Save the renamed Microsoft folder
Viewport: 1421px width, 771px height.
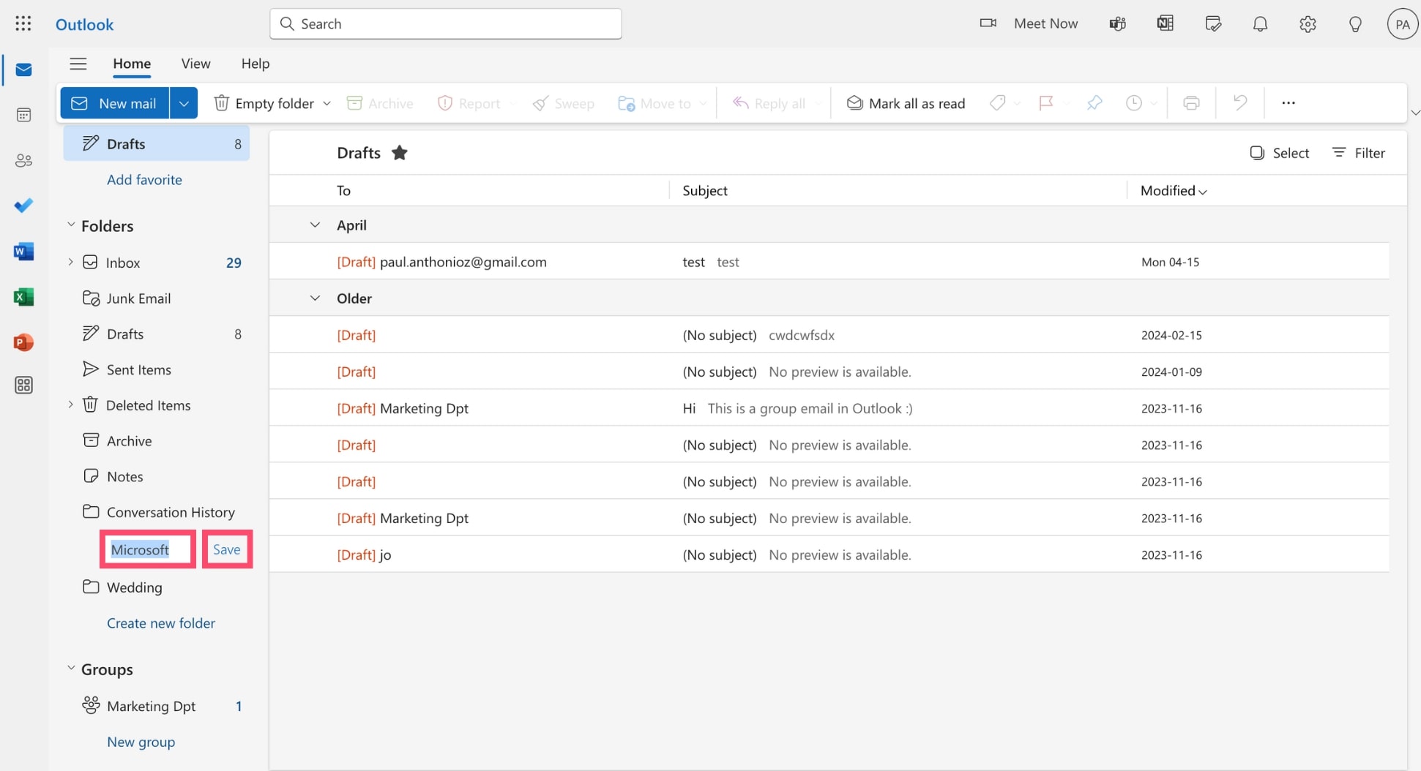[227, 549]
